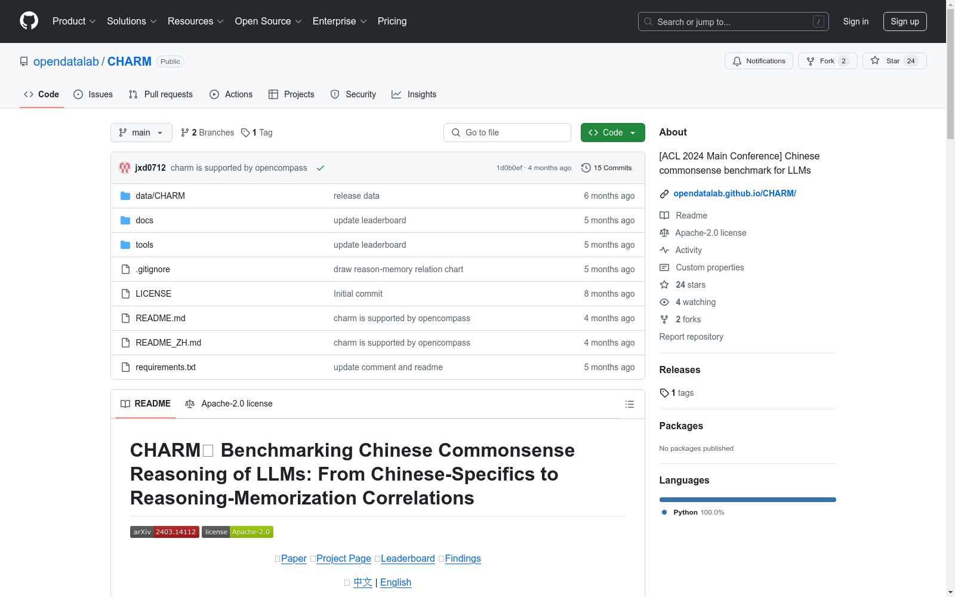The image size is (955, 597).
Task: Click the Go to file search field
Action: click(x=507, y=133)
